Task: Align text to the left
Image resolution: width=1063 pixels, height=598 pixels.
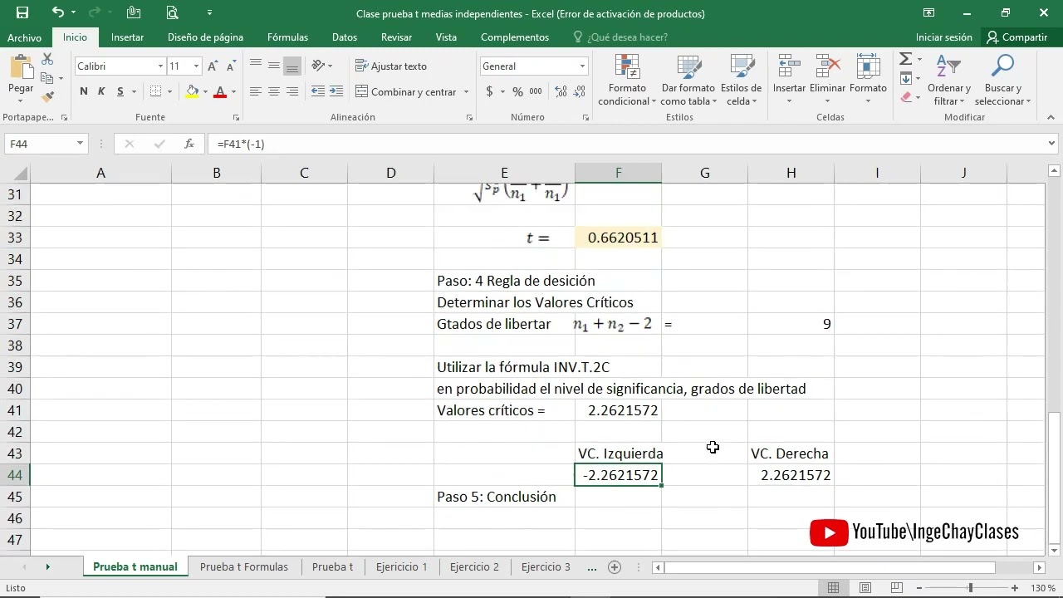Action: click(256, 91)
